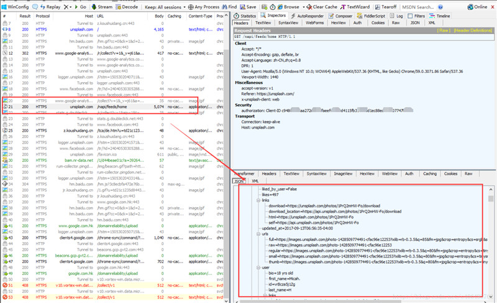
Task: Open WinConfig from the toolbar
Action: coord(15,7)
